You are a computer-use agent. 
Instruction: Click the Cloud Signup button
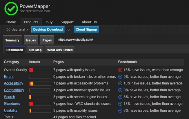point(86,29)
